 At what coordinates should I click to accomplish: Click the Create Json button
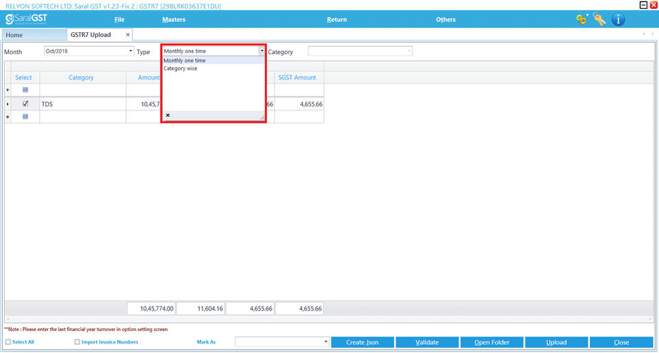tap(362, 342)
